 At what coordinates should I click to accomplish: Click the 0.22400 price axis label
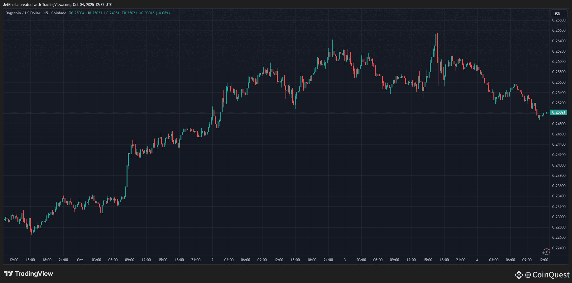tap(559, 248)
